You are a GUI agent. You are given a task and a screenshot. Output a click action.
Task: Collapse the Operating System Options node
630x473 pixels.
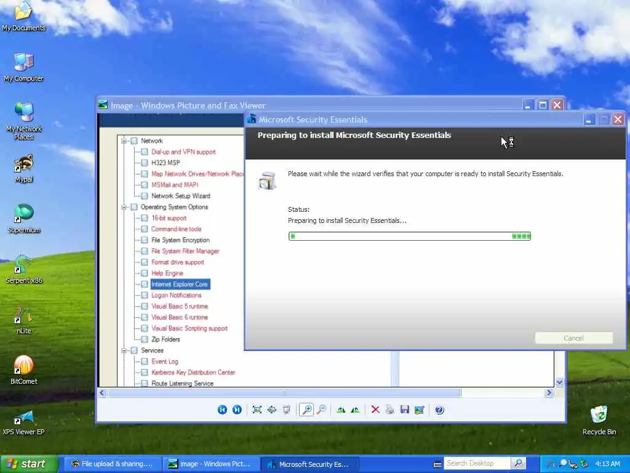pyautogui.click(x=124, y=207)
